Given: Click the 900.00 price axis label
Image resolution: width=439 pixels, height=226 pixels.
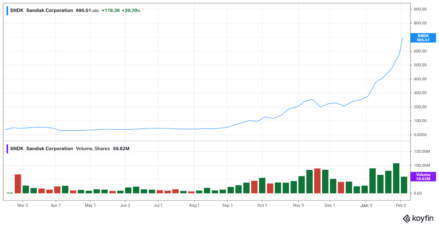Looking at the screenshot, I should [x=420, y=9].
